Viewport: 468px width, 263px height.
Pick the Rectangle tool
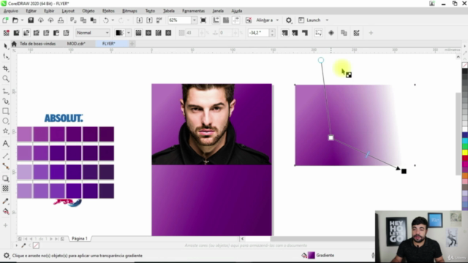[6, 111]
